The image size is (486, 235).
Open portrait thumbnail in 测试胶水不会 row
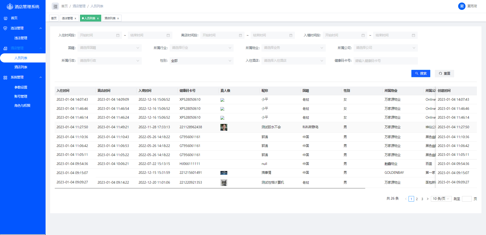click(224, 127)
